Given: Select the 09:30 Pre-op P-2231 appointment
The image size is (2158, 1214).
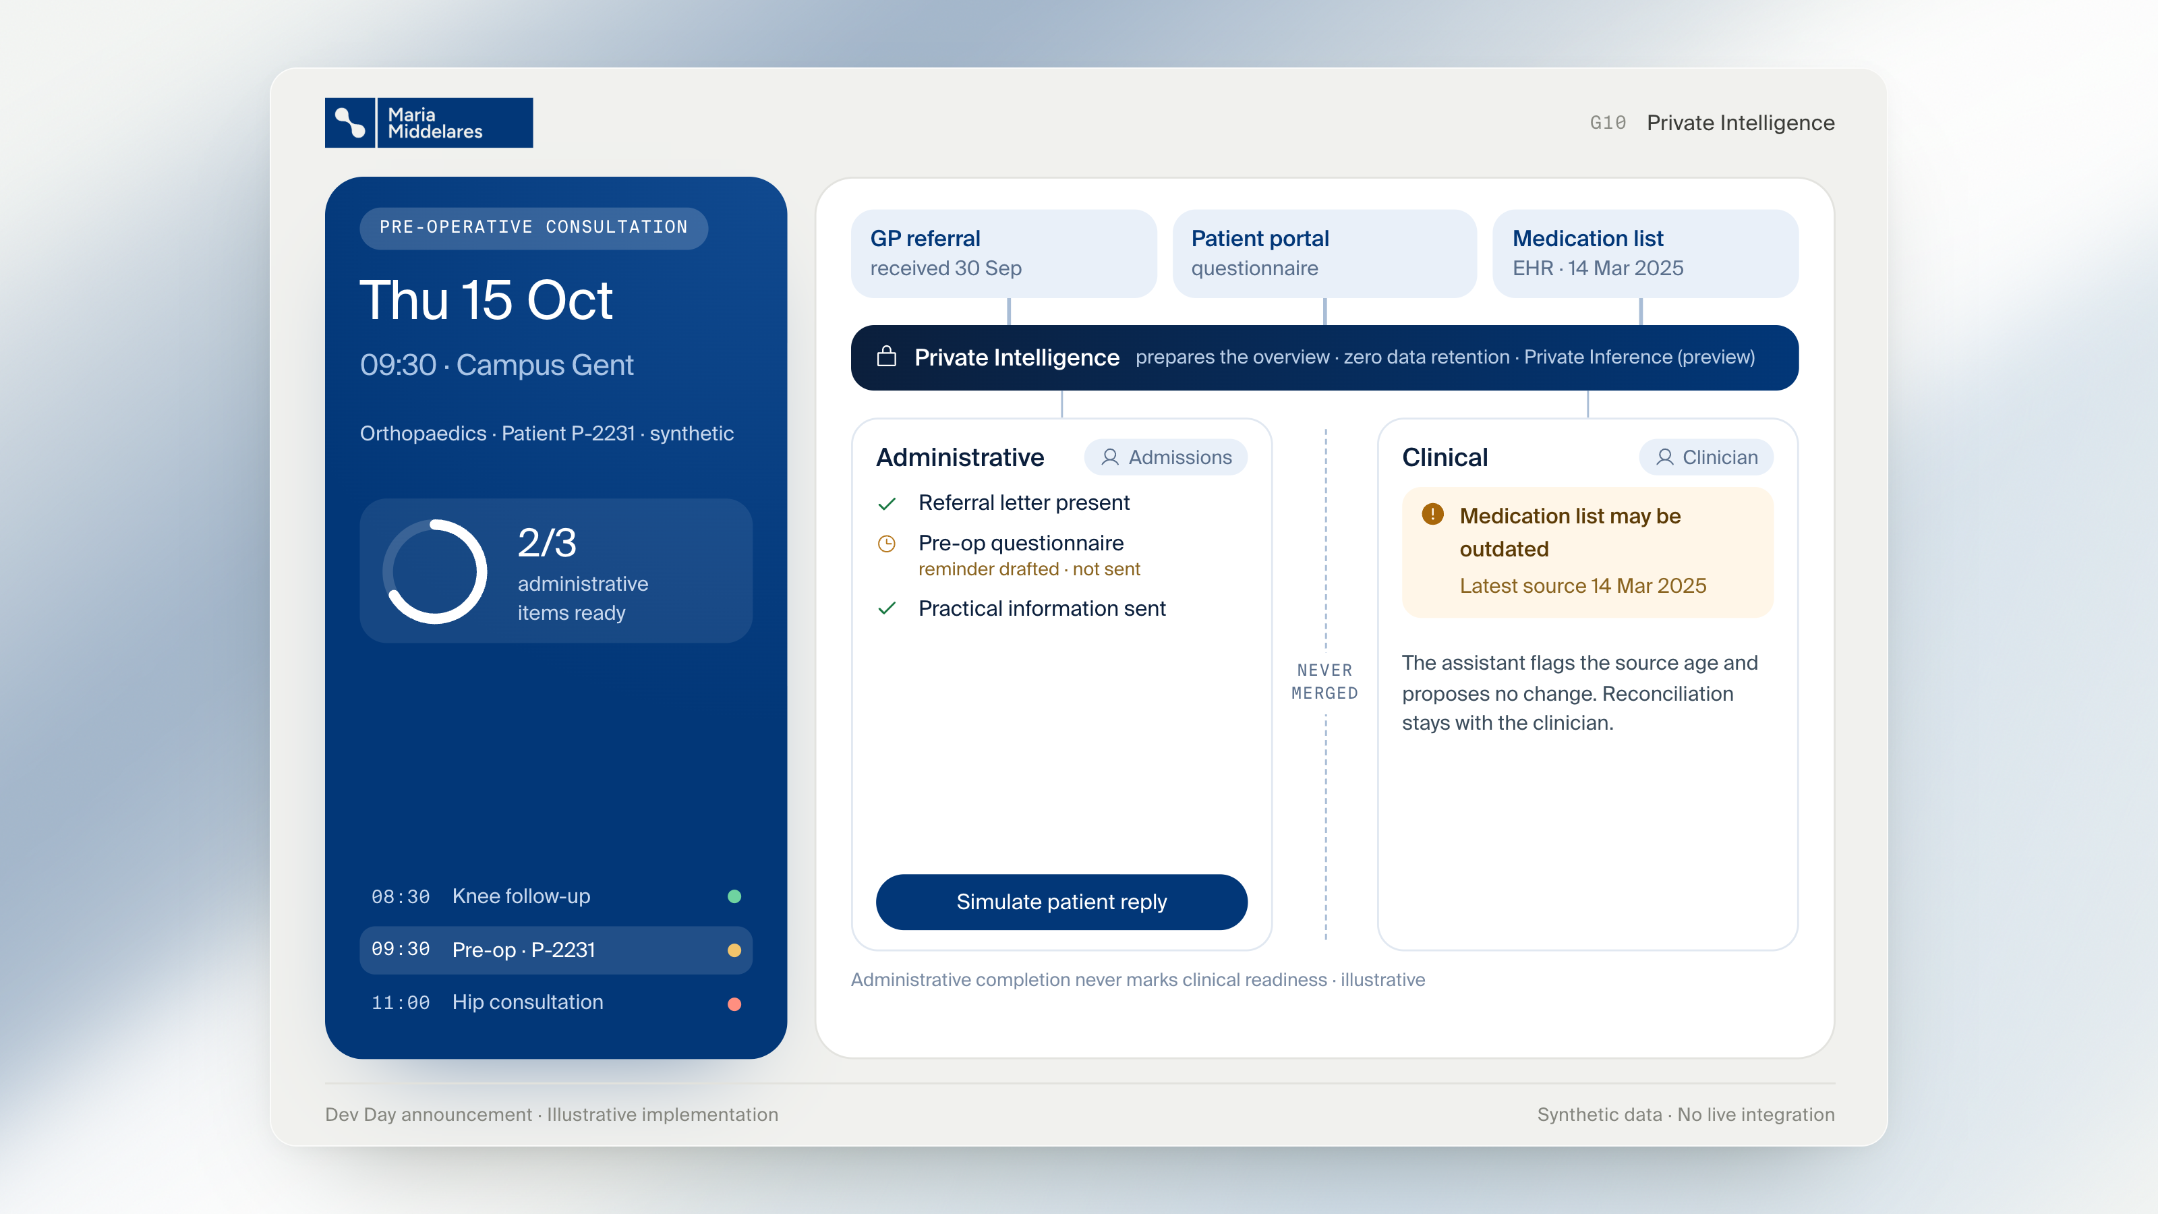Looking at the screenshot, I should click(x=556, y=950).
